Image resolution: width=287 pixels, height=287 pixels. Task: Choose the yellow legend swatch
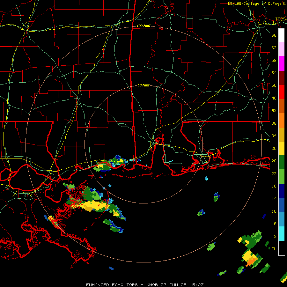pyautogui.click(x=282, y=149)
